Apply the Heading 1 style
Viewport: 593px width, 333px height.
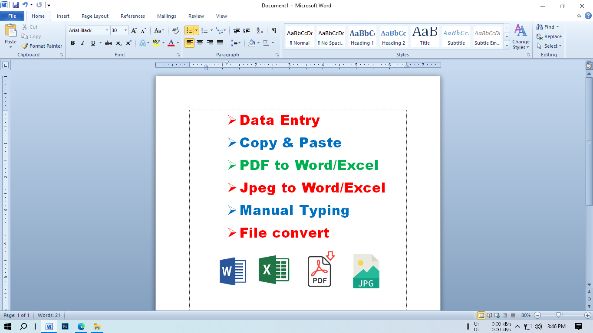tap(362, 36)
